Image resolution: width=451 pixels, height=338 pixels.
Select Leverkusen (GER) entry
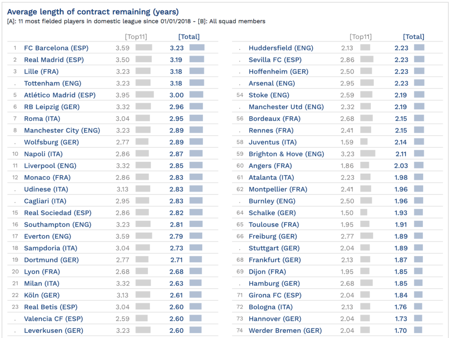coord(53,331)
